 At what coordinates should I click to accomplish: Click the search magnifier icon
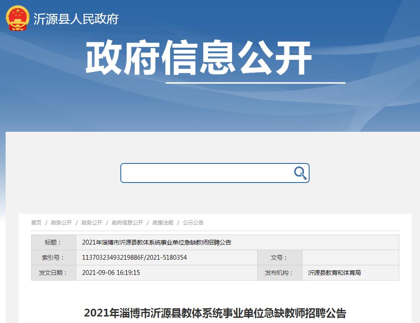click(x=300, y=173)
